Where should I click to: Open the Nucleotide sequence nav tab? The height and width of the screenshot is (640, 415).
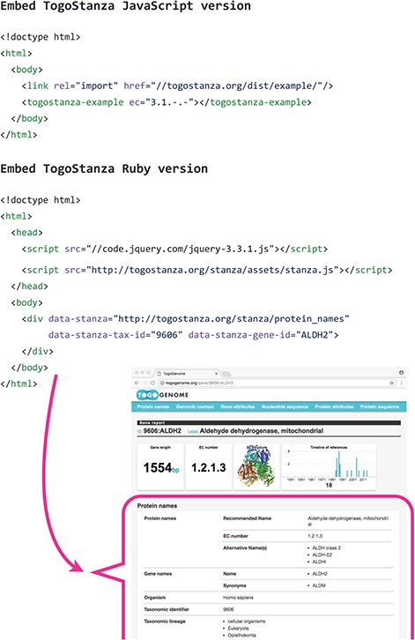(285, 406)
